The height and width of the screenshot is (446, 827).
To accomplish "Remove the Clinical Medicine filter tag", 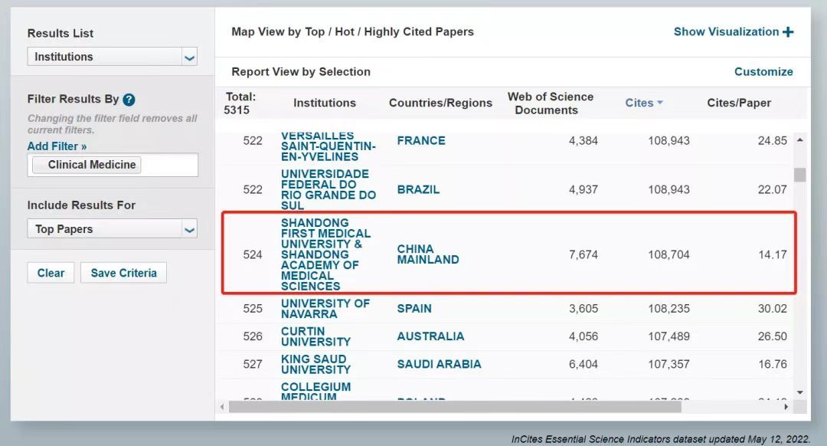I will [x=87, y=165].
